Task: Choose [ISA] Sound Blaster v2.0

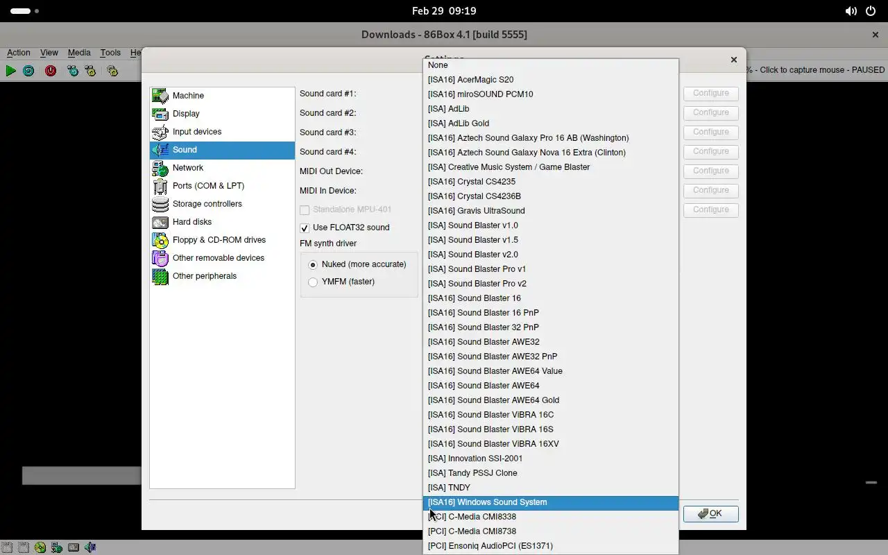Action: [551, 255]
